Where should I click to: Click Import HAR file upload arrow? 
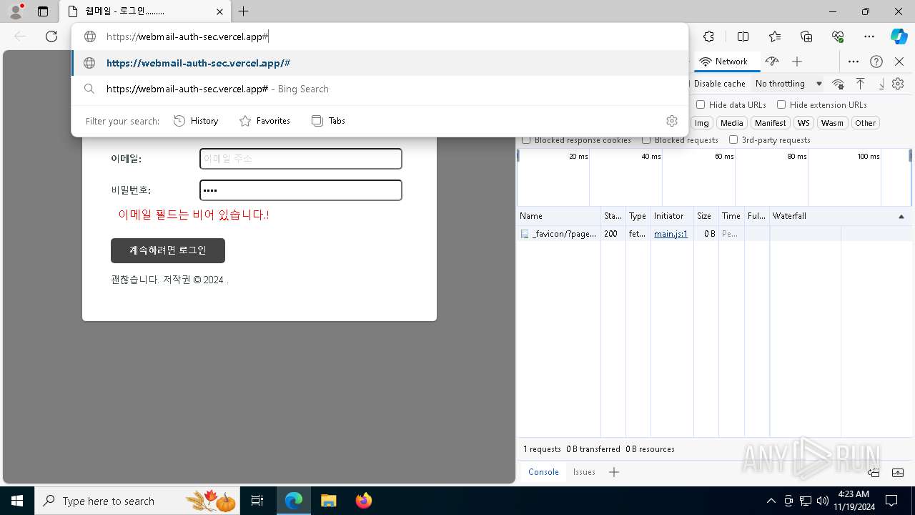coord(860,84)
